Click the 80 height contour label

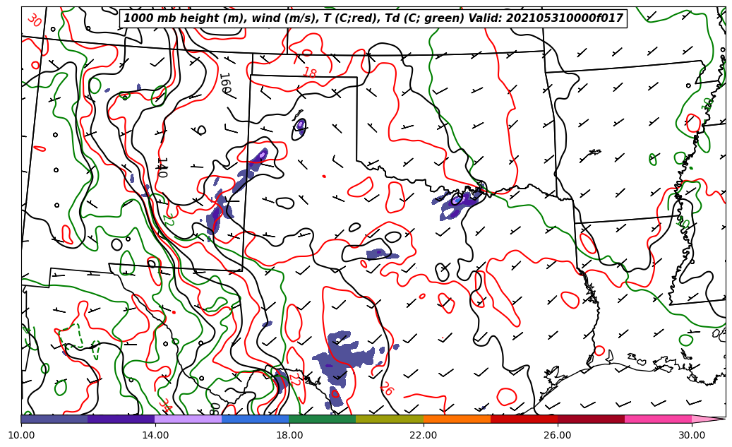point(215,409)
